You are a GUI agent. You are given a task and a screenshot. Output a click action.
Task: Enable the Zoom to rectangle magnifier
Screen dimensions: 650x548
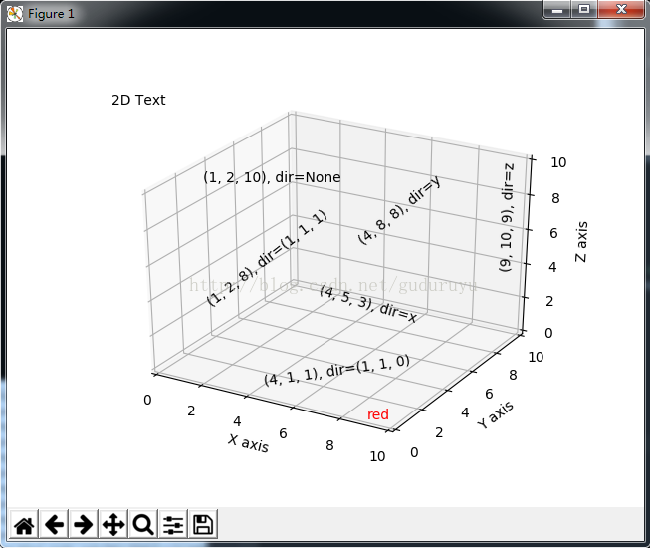click(143, 525)
